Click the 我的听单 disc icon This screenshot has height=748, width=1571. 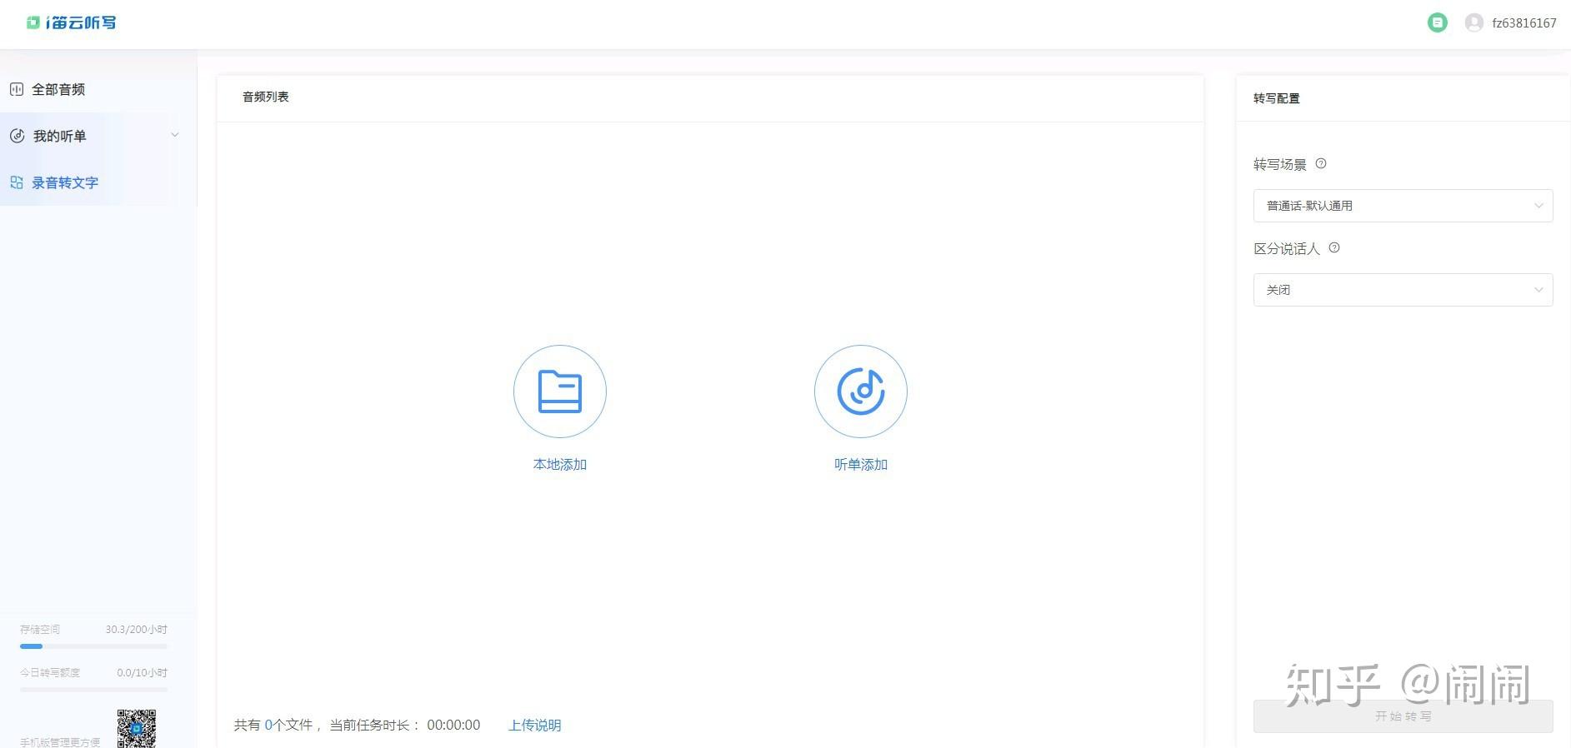pos(17,136)
